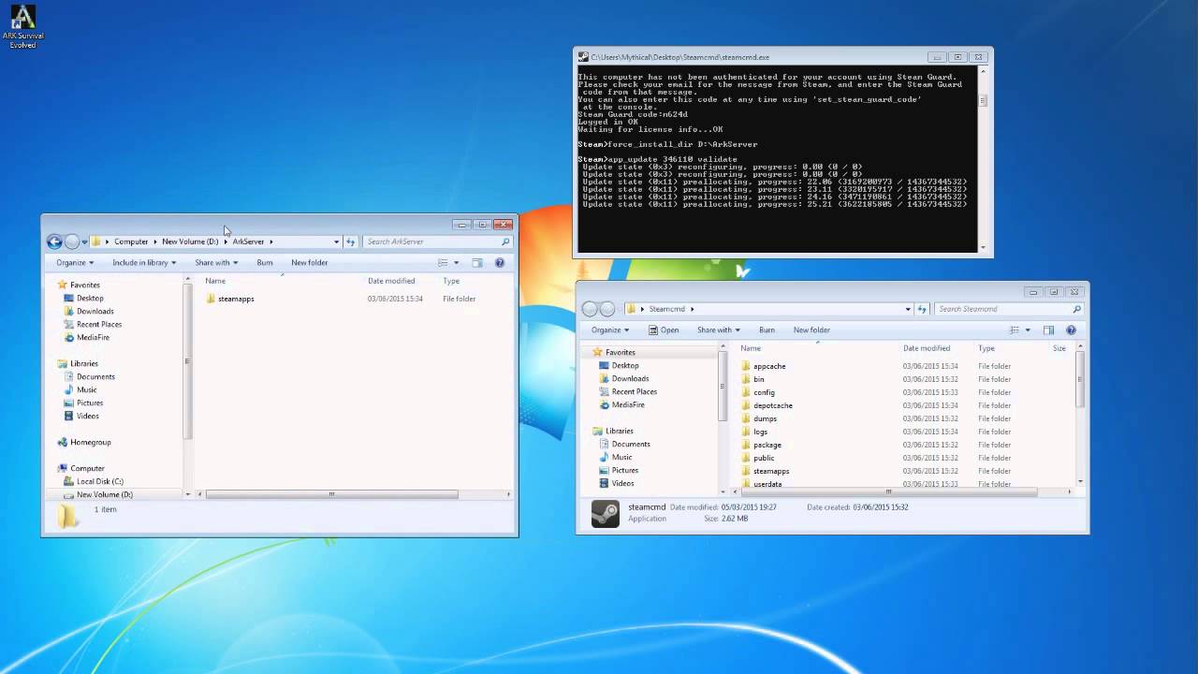Click Forward arrow in ArkServer window
1198x674 pixels.
[x=72, y=242]
